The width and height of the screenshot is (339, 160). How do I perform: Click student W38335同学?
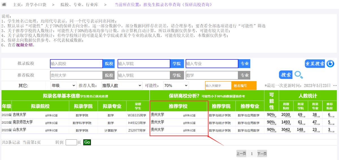pyautogui.click(x=137, y=115)
